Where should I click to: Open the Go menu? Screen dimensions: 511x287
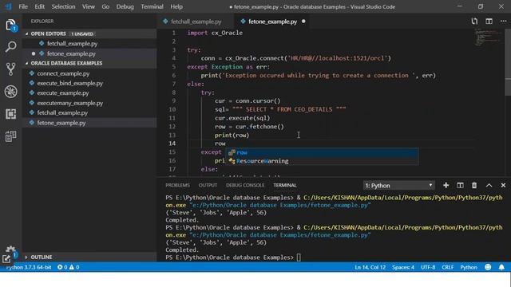pos(105,6)
